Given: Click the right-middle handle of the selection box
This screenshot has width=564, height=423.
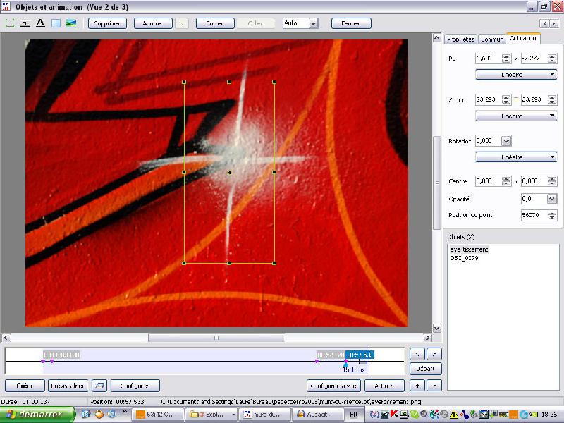Looking at the screenshot, I should pos(274,172).
